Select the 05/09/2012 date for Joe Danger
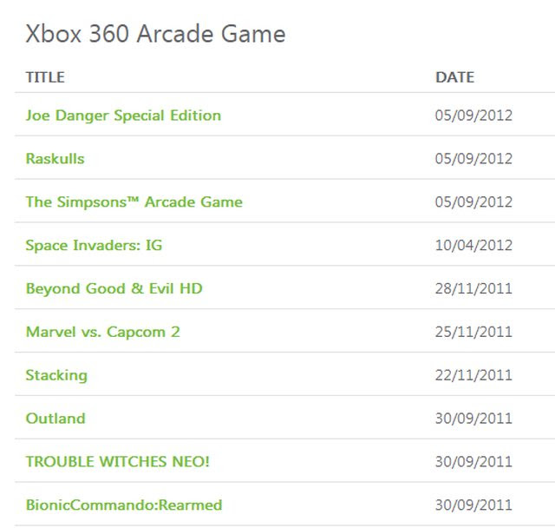 coord(473,115)
